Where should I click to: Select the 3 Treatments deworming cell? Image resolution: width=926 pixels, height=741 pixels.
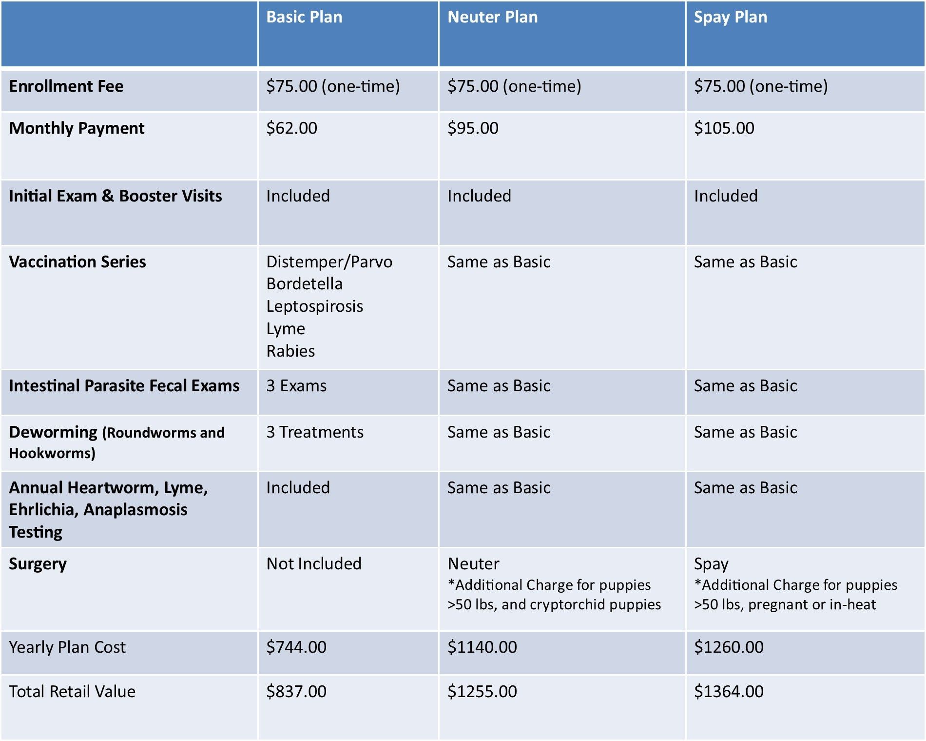coord(315,432)
